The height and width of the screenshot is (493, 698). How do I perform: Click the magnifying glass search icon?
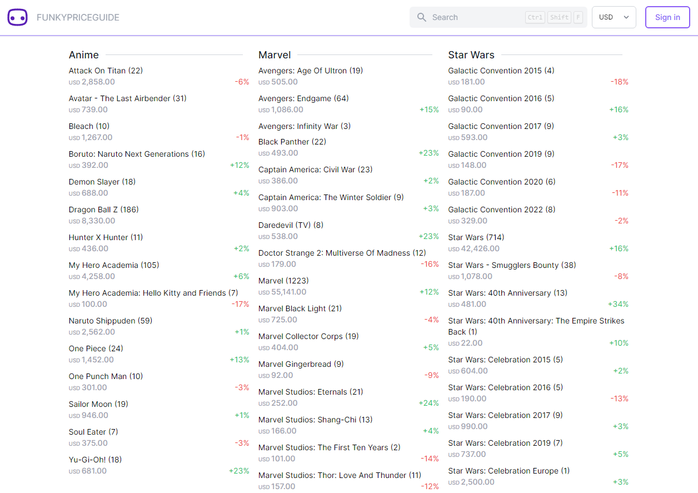tap(422, 17)
